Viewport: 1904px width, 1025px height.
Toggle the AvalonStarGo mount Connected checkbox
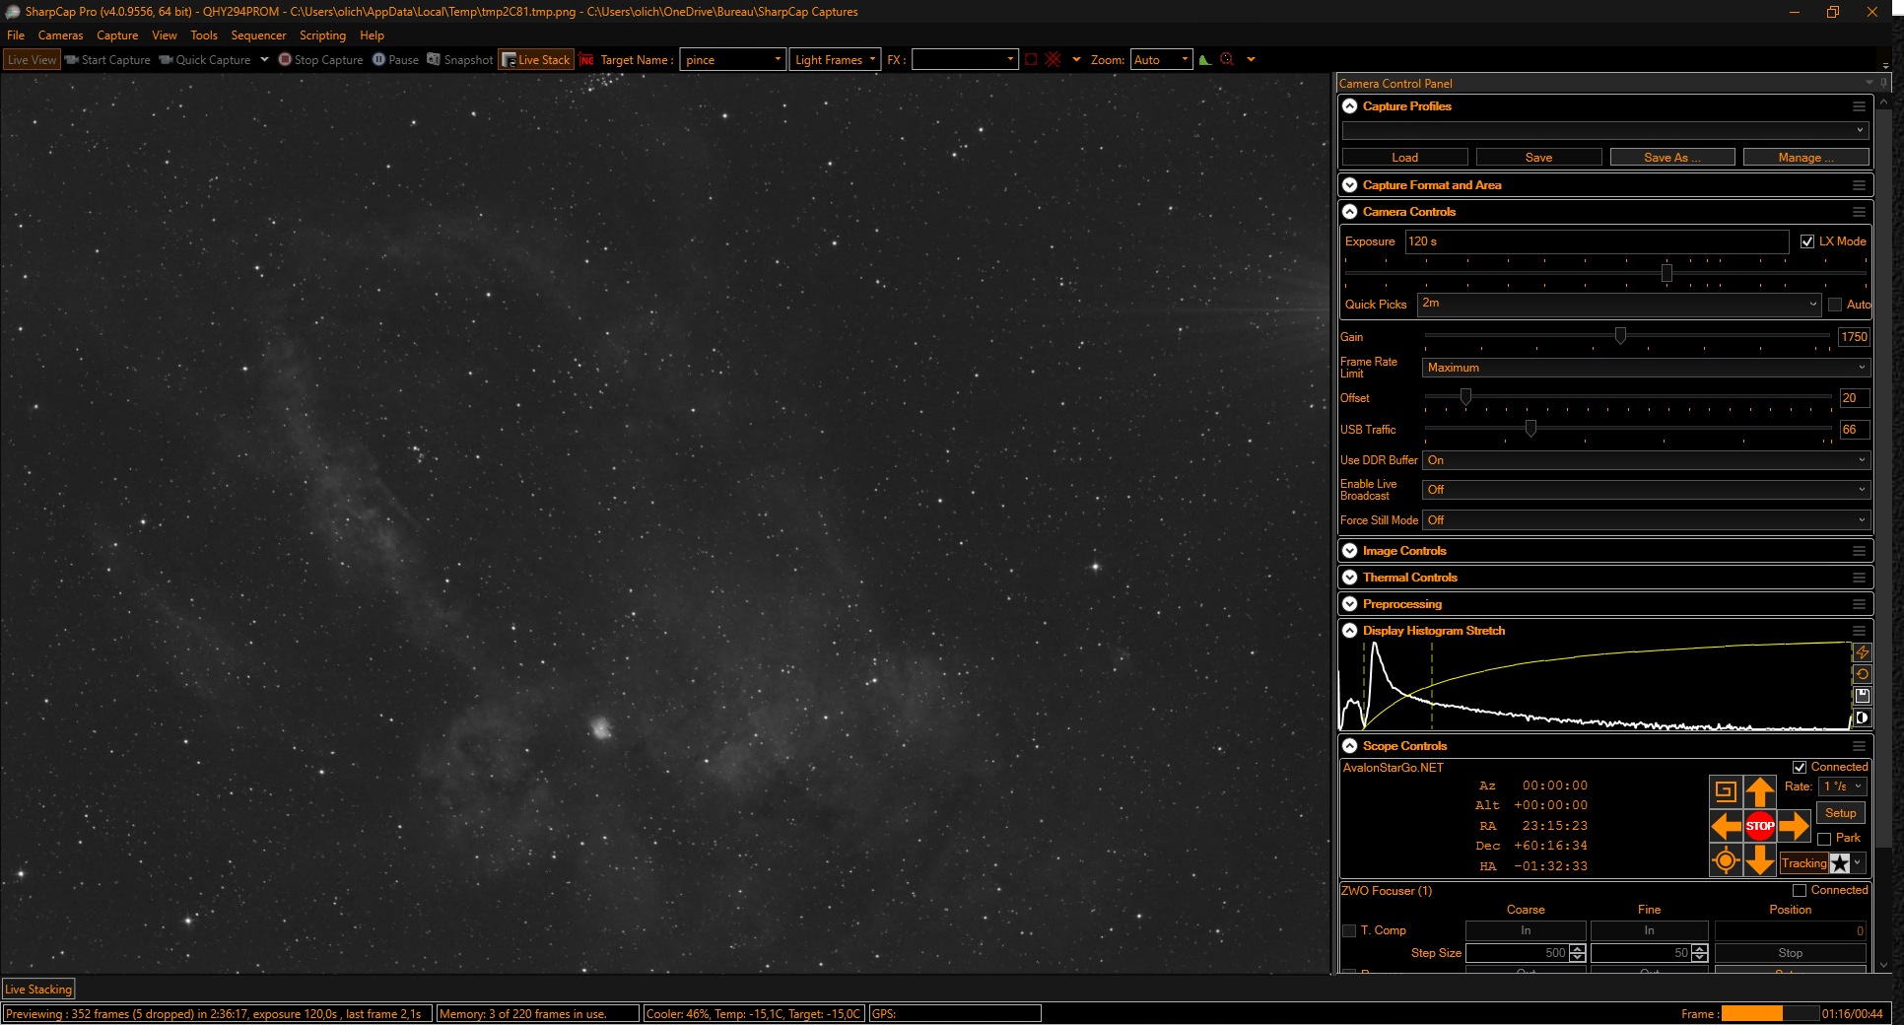1800,767
